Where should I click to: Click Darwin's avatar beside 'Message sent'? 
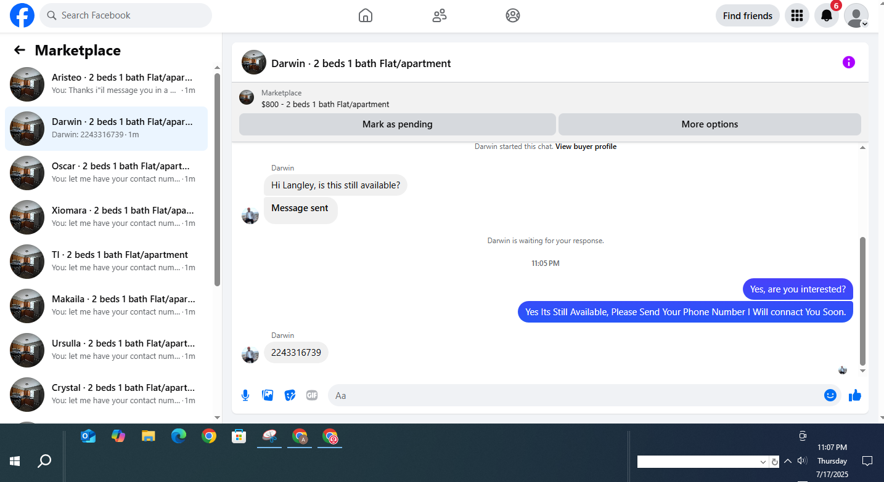click(x=250, y=215)
